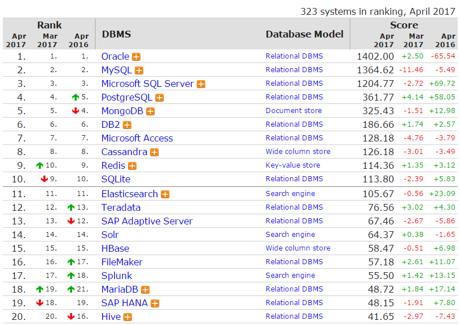
Task: Click Search engine in Elasticsearch row
Action: (291, 194)
